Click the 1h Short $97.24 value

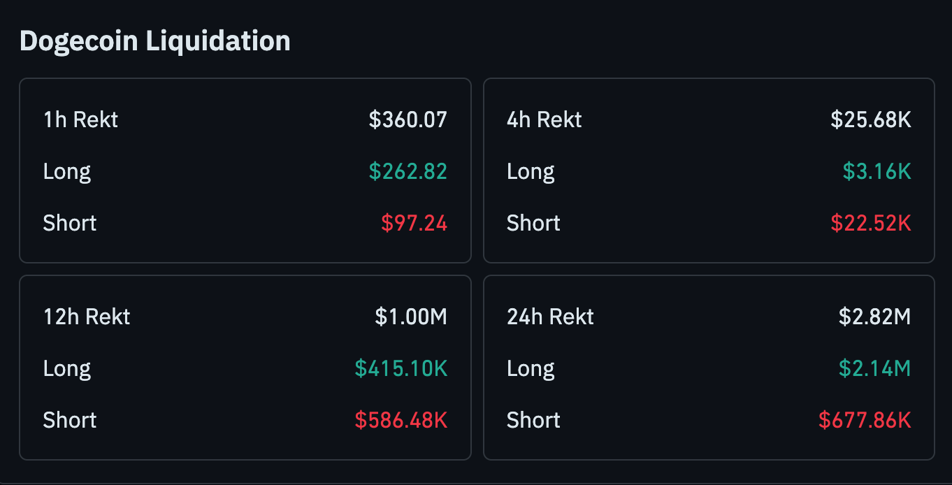(414, 223)
